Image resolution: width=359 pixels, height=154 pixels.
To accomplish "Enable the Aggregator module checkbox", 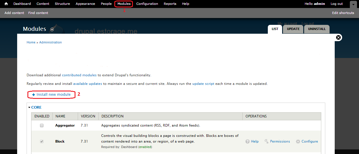I will pos(42,125).
